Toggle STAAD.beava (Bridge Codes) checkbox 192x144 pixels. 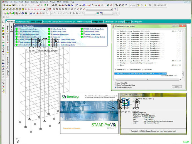pos(84,37)
